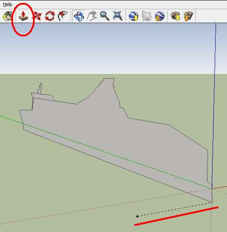
Task: Select the Zoom magnifier tool
Action: [x=104, y=16]
